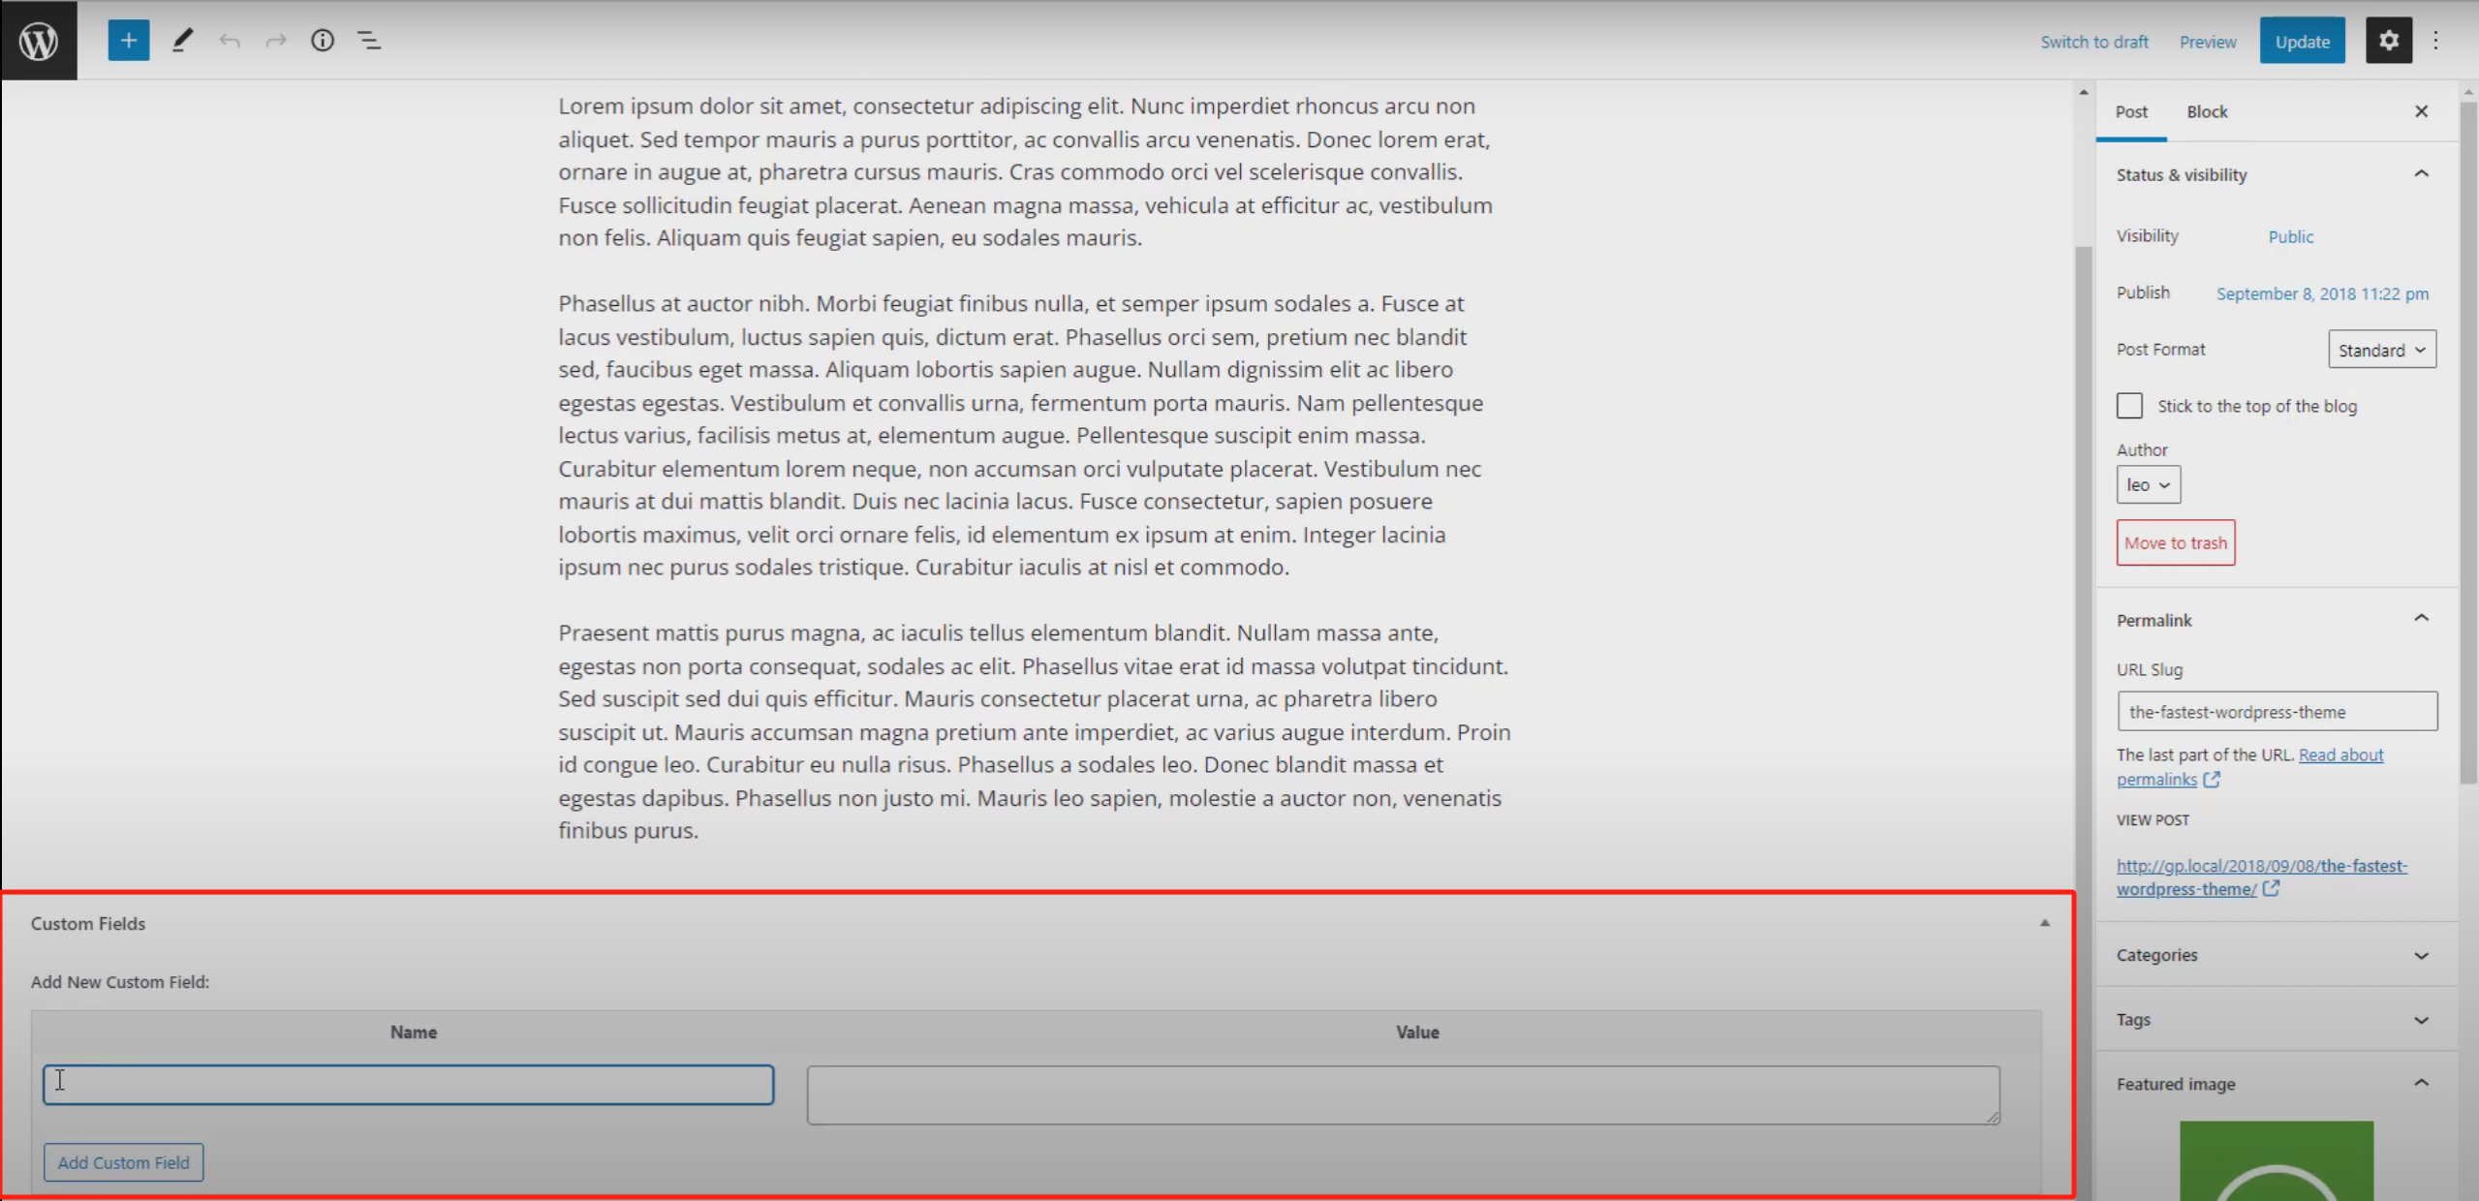The width and height of the screenshot is (2479, 1201).
Task: Open the content details icon
Action: click(x=322, y=40)
